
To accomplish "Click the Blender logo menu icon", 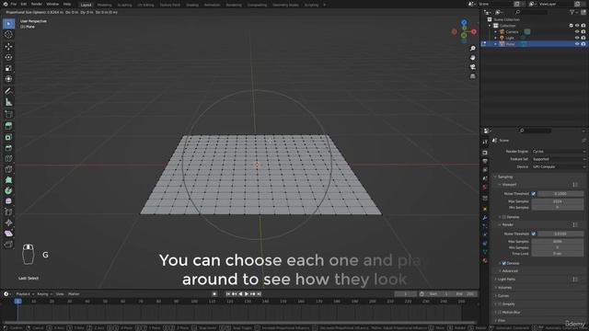I will tap(6, 4).
